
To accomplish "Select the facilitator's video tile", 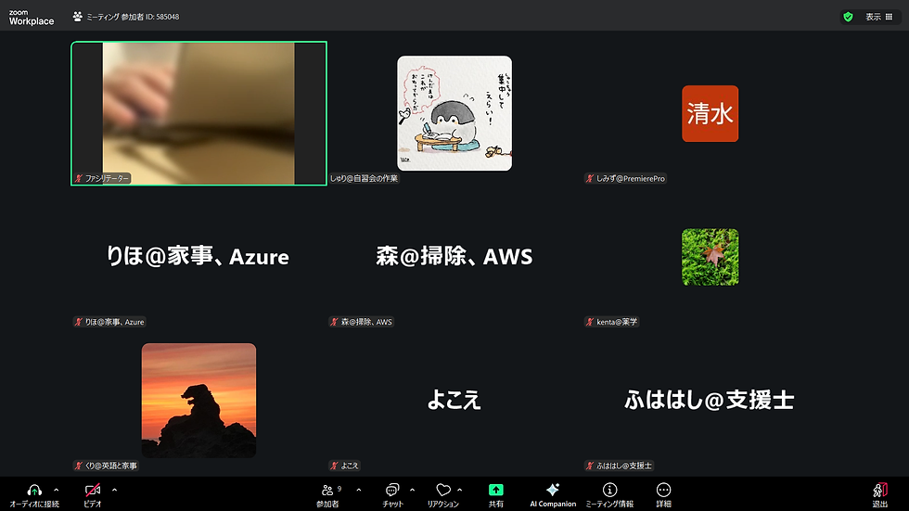I will click(198, 113).
